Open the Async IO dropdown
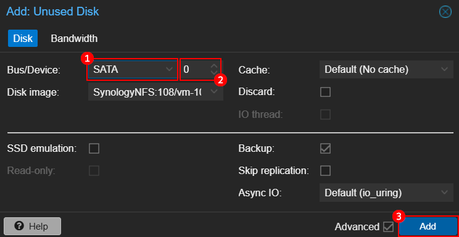Viewport: 459px width, 237px height. pyautogui.click(x=386, y=193)
